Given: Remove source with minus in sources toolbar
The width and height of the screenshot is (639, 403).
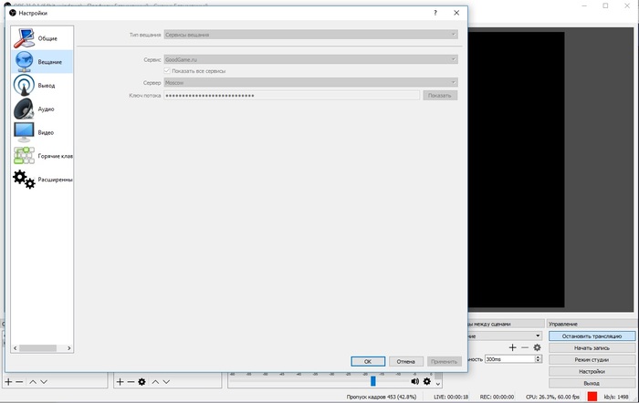Looking at the screenshot, I should click(x=131, y=382).
